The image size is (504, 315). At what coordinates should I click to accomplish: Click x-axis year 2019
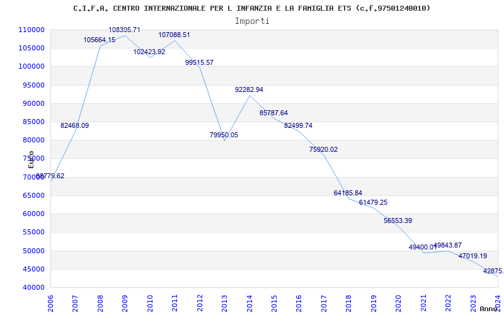tap(374, 304)
